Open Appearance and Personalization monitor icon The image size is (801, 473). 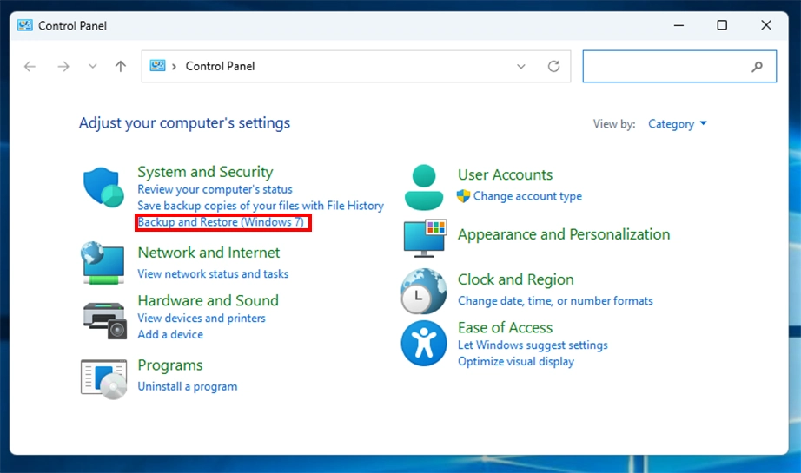pyautogui.click(x=425, y=239)
